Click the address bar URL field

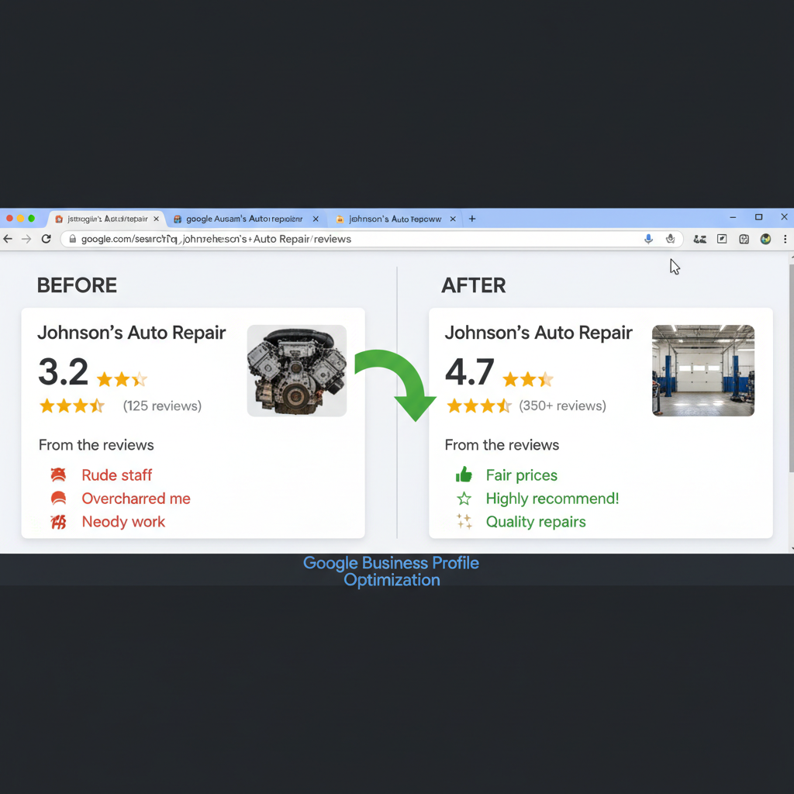click(x=371, y=239)
